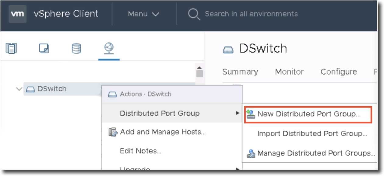Open the Monitor tab
384x176 pixels.
click(x=289, y=72)
